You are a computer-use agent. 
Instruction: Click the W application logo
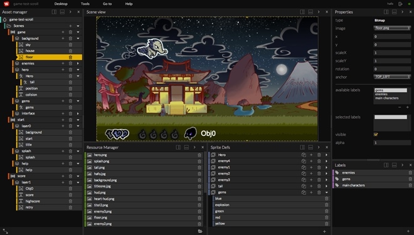(6, 4)
